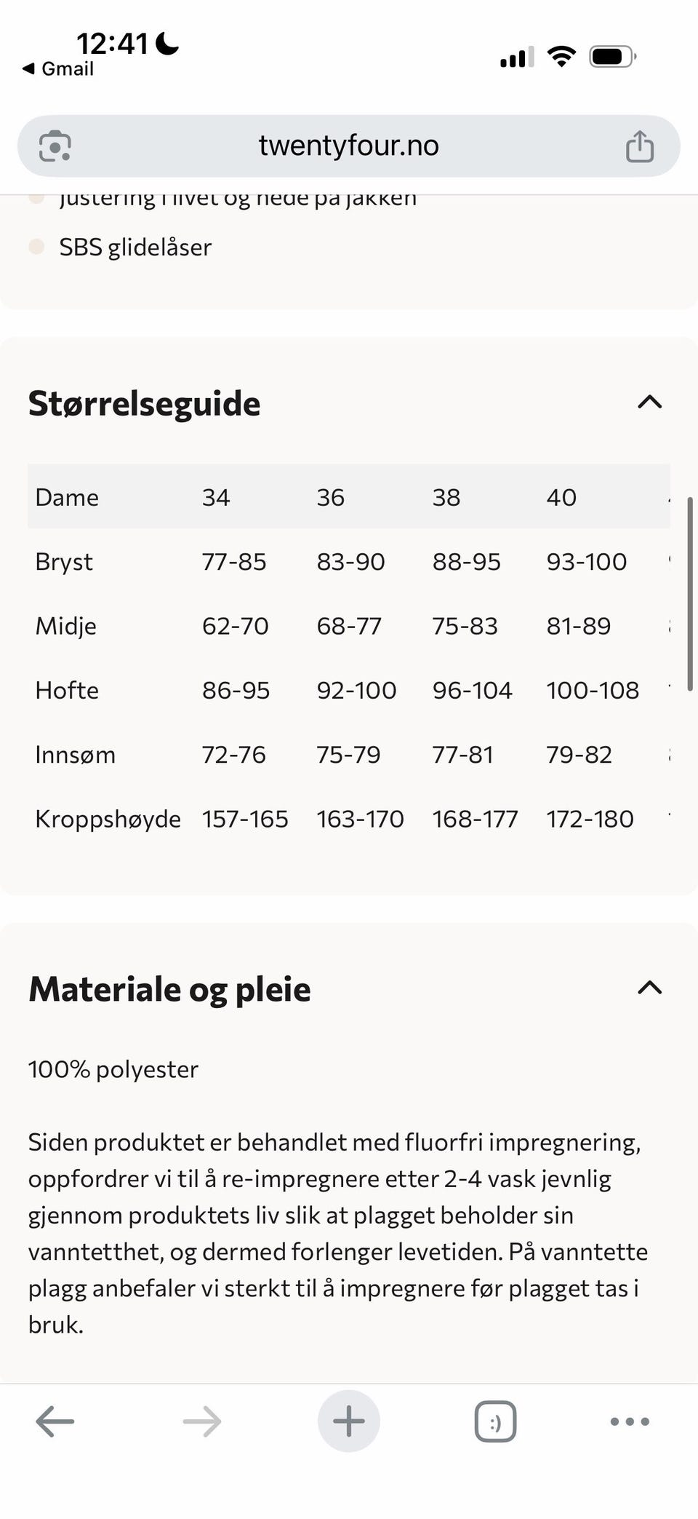Open the camera scan icon in address bar
The height and width of the screenshot is (1519, 698).
click(x=55, y=146)
